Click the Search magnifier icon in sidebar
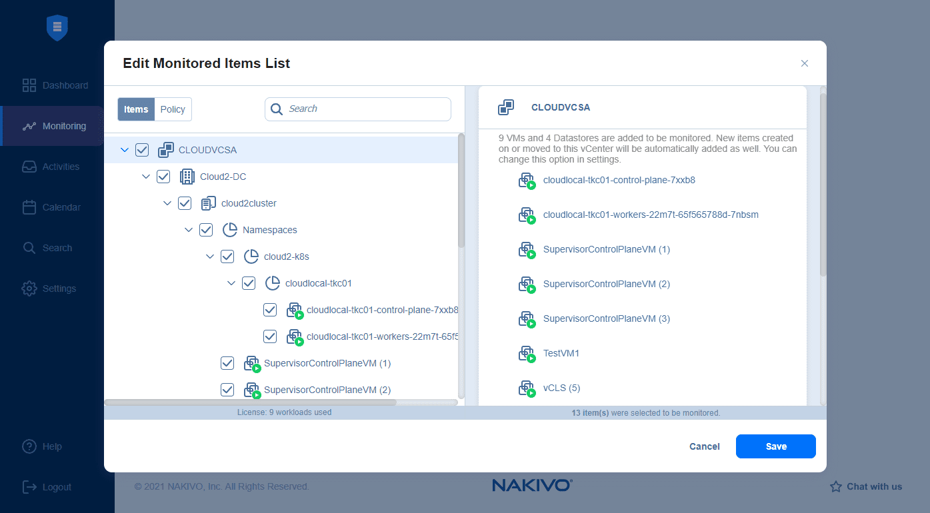This screenshot has width=930, height=513. [x=29, y=248]
